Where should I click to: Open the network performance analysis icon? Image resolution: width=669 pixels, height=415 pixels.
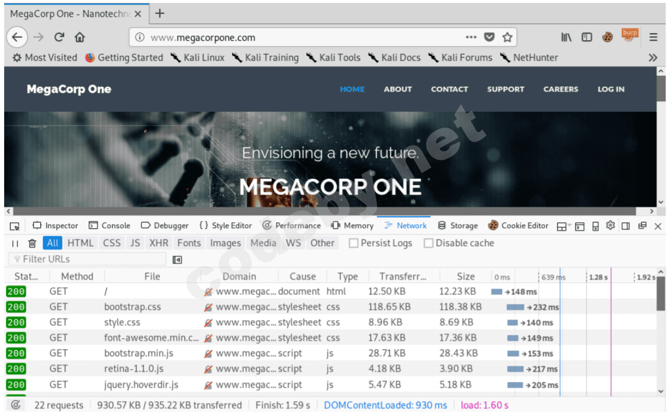(15, 405)
